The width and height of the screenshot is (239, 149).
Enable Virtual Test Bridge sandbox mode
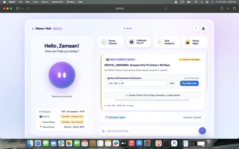point(153,95)
